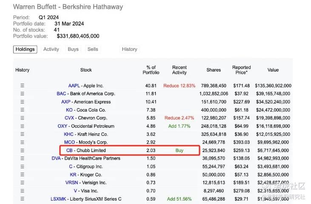
Task: Switch to the Buys tab
Action: click(x=73, y=49)
